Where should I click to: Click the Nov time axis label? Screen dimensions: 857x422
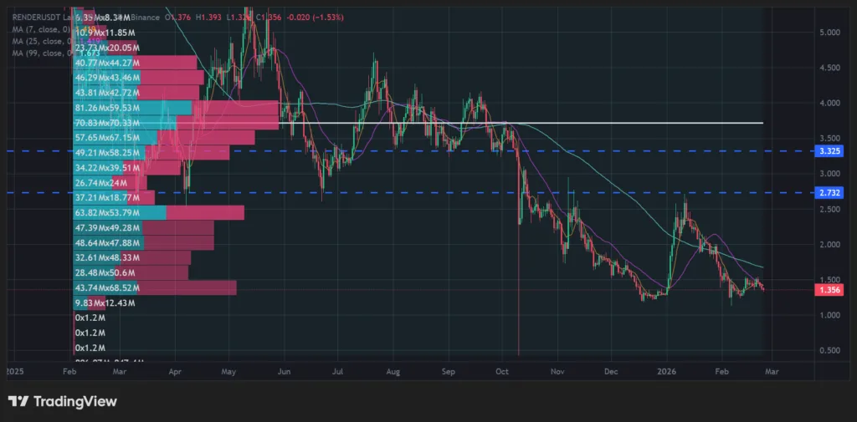[x=557, y=371]
